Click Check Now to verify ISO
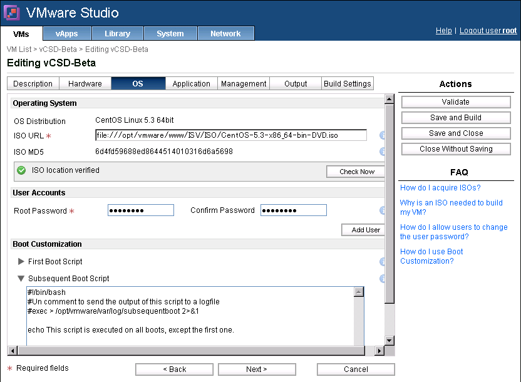This screenshot has height=382, width=521. point(356,172)
